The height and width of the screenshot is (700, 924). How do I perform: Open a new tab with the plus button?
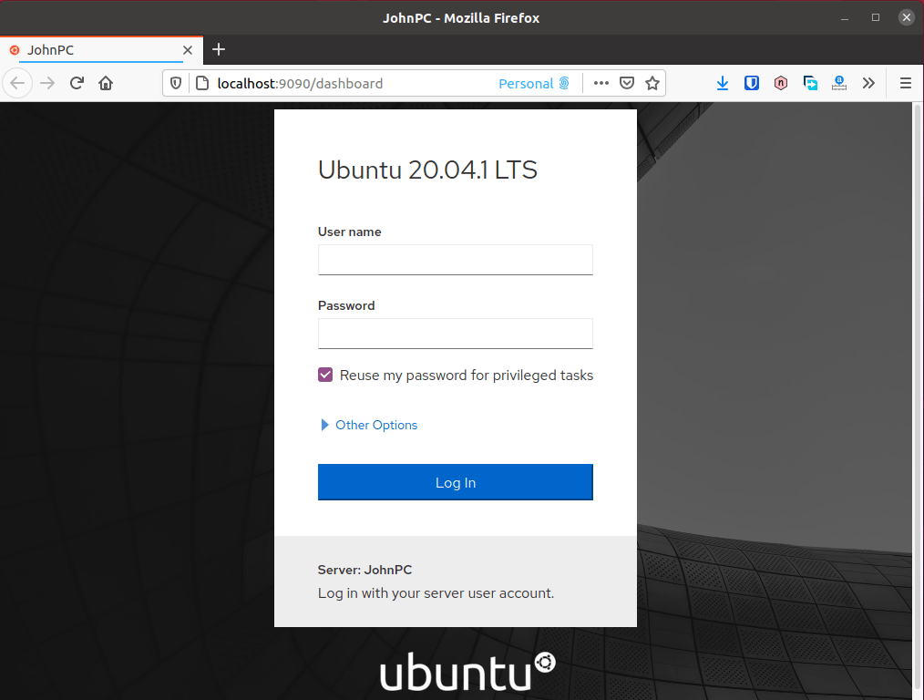219,50
